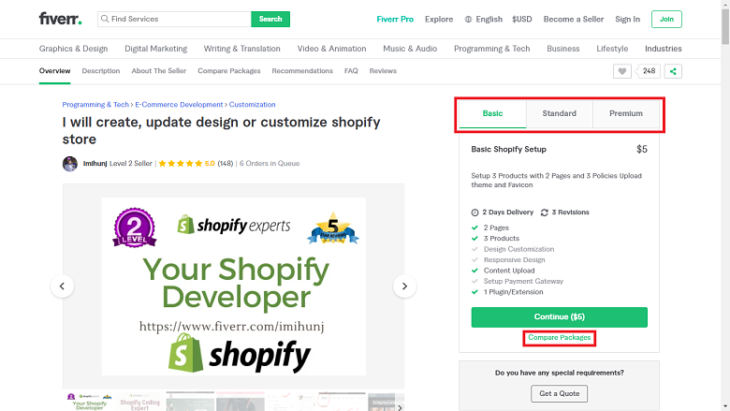Open Lifestyle category menu
This screenshot has height=411, width=730.
612,49
